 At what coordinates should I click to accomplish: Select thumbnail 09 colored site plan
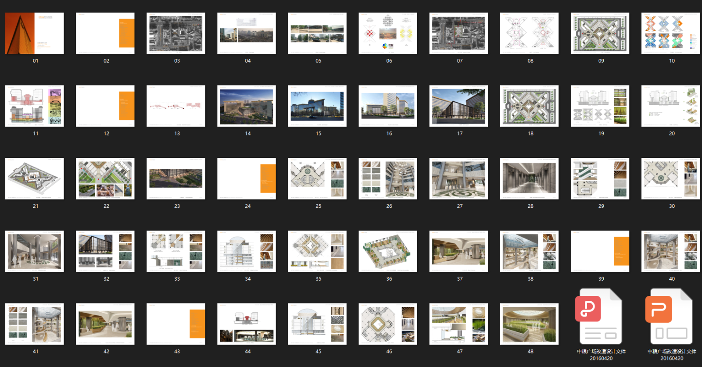600,33
